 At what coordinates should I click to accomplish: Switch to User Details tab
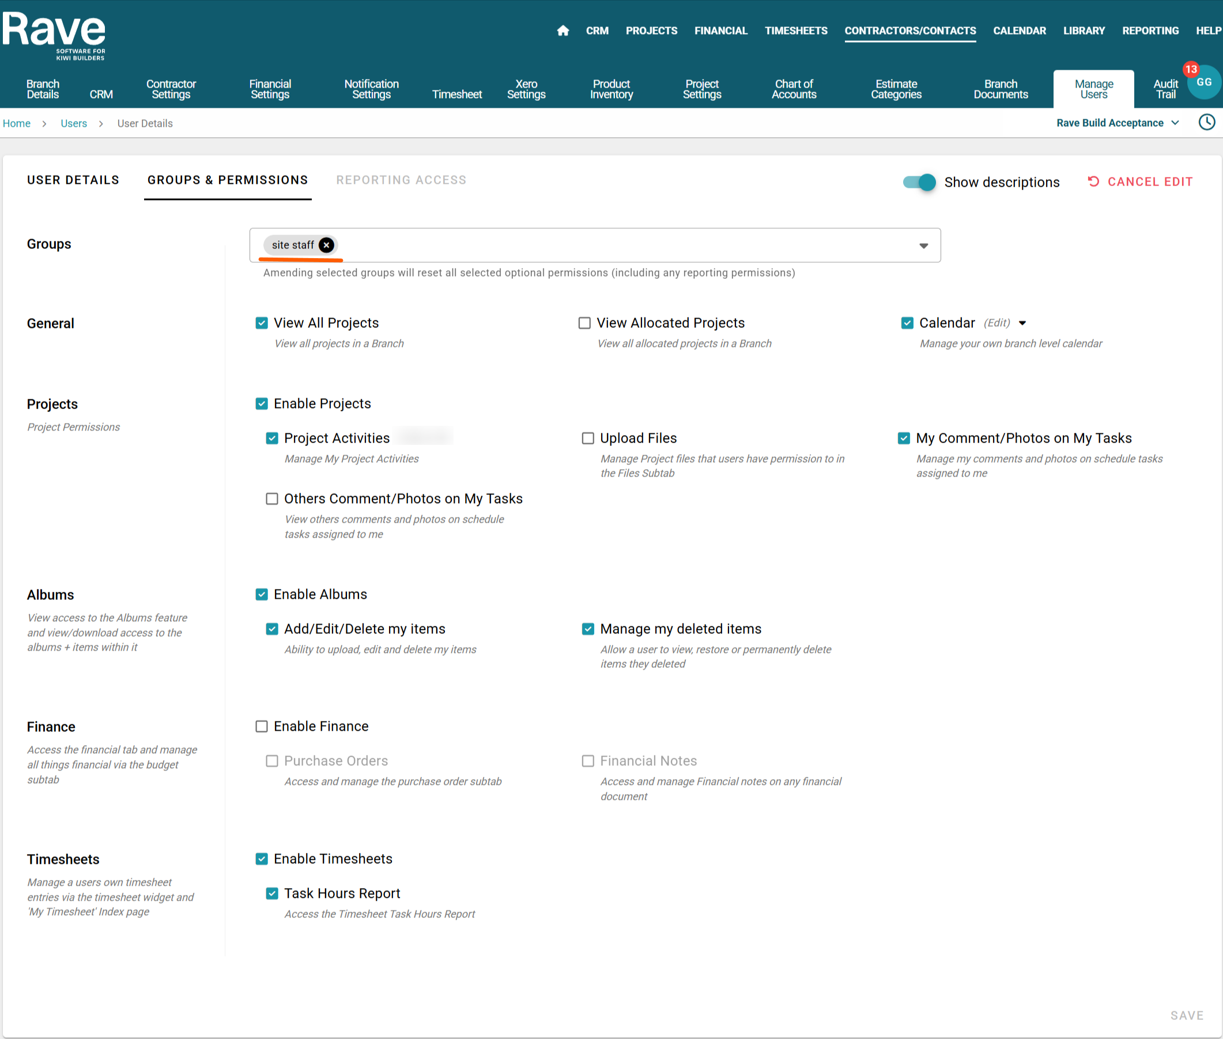tap(73, 180)
